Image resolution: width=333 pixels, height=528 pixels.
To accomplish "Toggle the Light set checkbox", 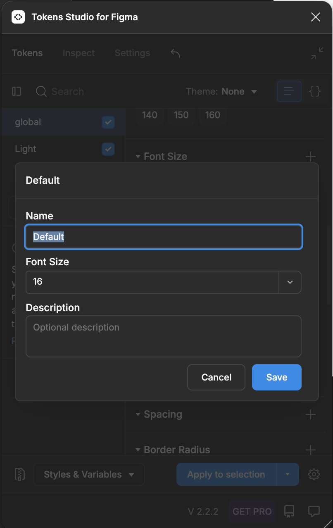I will coord(108,149).
